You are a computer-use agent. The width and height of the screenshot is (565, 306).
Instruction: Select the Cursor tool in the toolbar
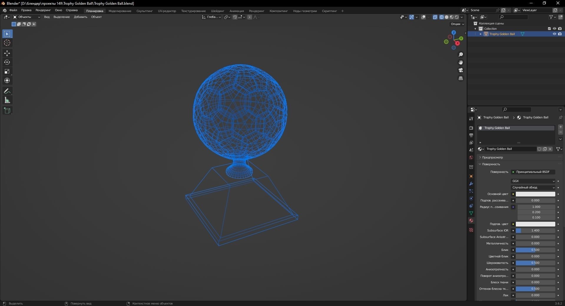click(7, 43)
